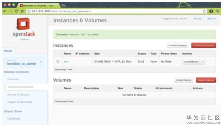Viewport: 224px width, 127px height.
Task: Open Containers under Object Store
Action: point(14,119)
